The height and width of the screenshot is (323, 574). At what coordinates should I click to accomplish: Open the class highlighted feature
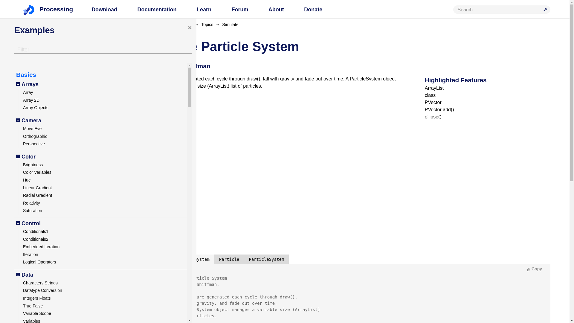tap(430, 95)
